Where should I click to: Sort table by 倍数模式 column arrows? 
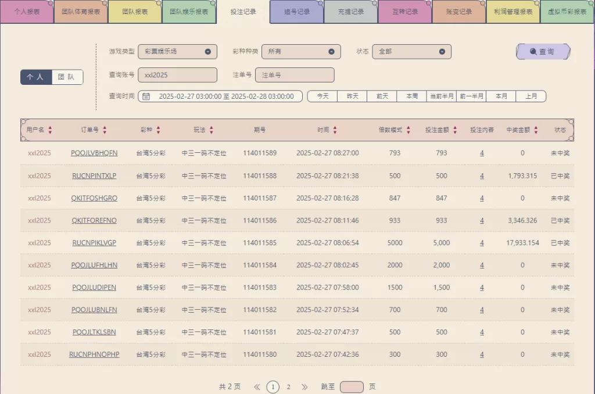click(x=408, y=130)
